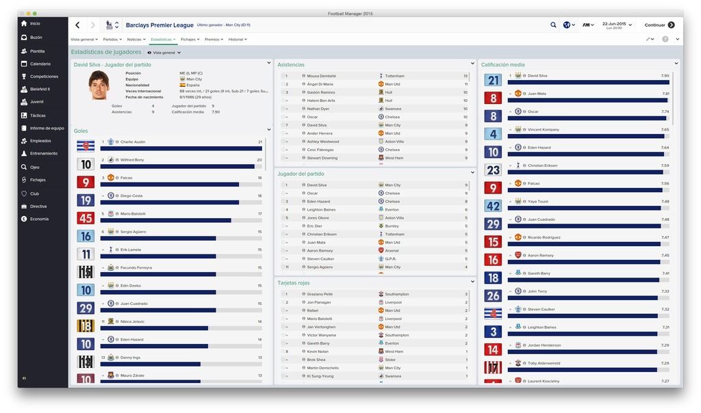The image size is (701, 413).
Task: Open the Bielefeld II team icon
Action: 24,90
